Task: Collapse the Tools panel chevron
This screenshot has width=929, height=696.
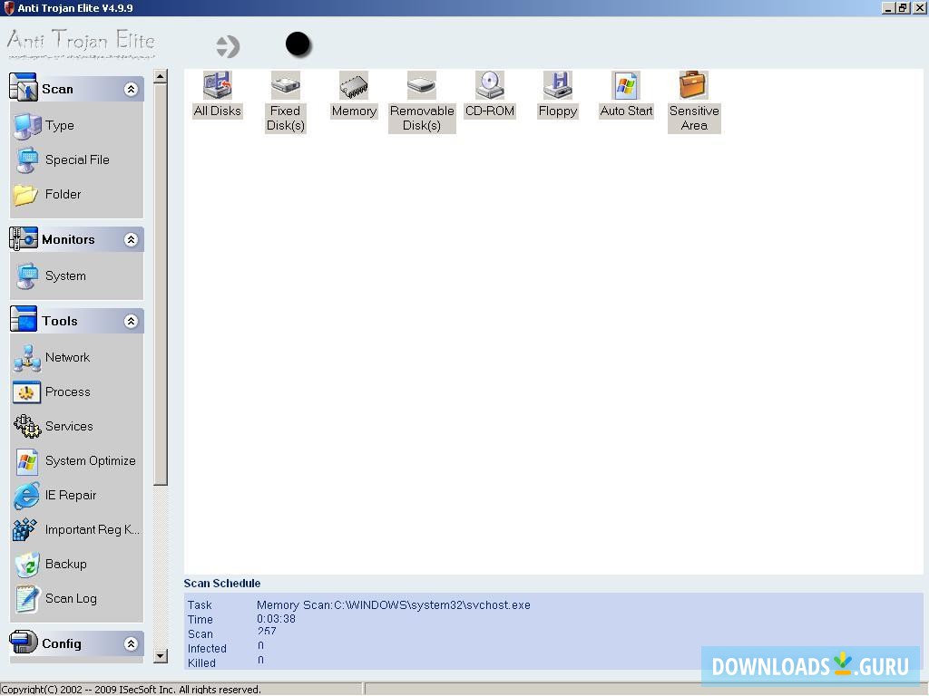Action: (x=131, y=322)
